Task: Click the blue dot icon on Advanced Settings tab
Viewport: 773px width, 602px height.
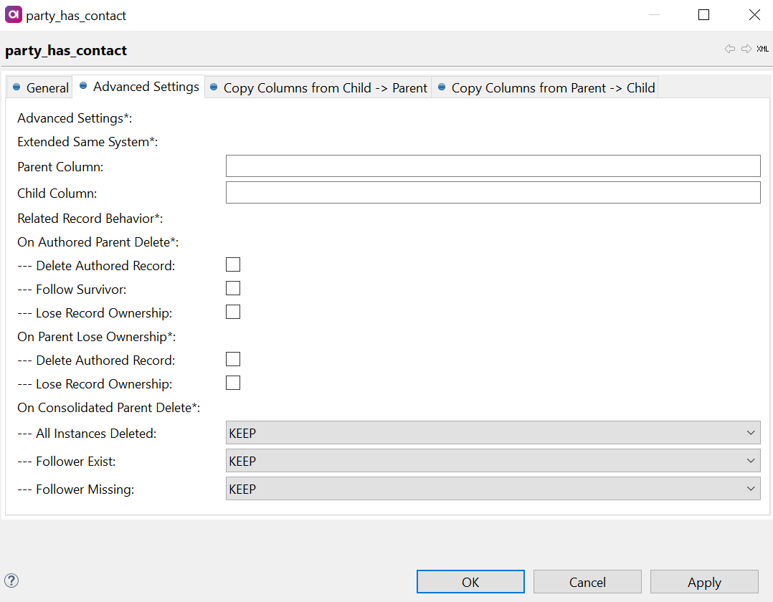Action: 85,87
